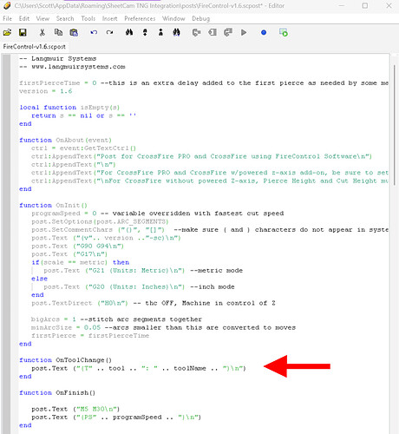Click the 'firstPierce = firstPierceTime' line
The width and height of the screenshot is (399, 434).
[x=90, y=336]
